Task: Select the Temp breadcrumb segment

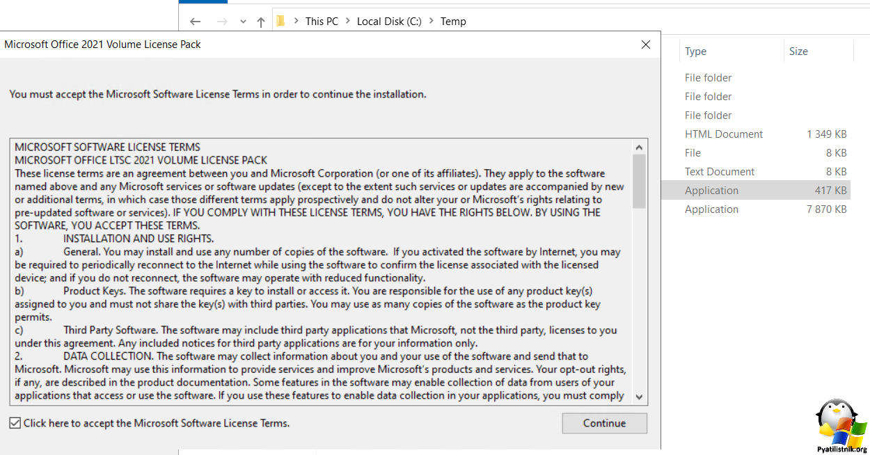Action: tap(453, 22)
